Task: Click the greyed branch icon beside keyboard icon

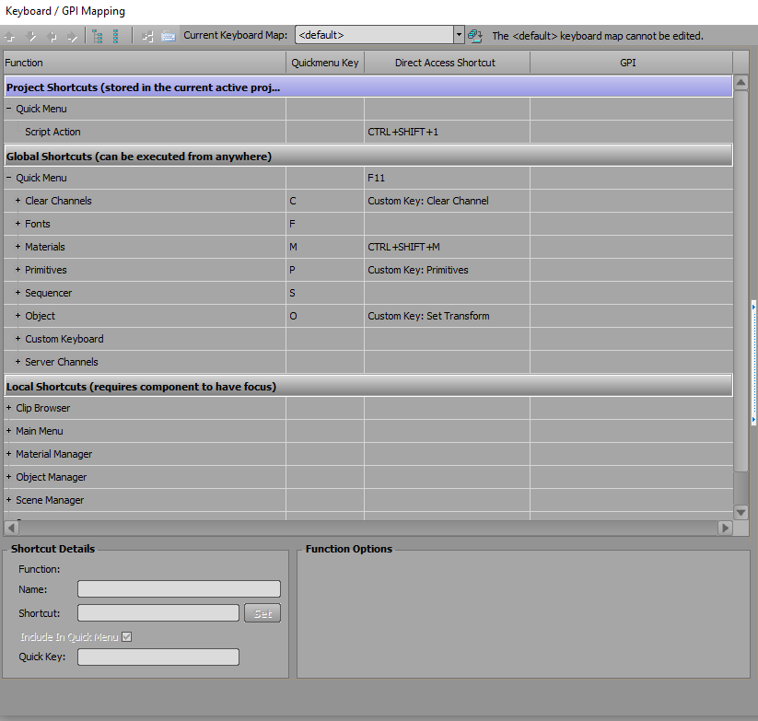Action: [x=147, y=36]
